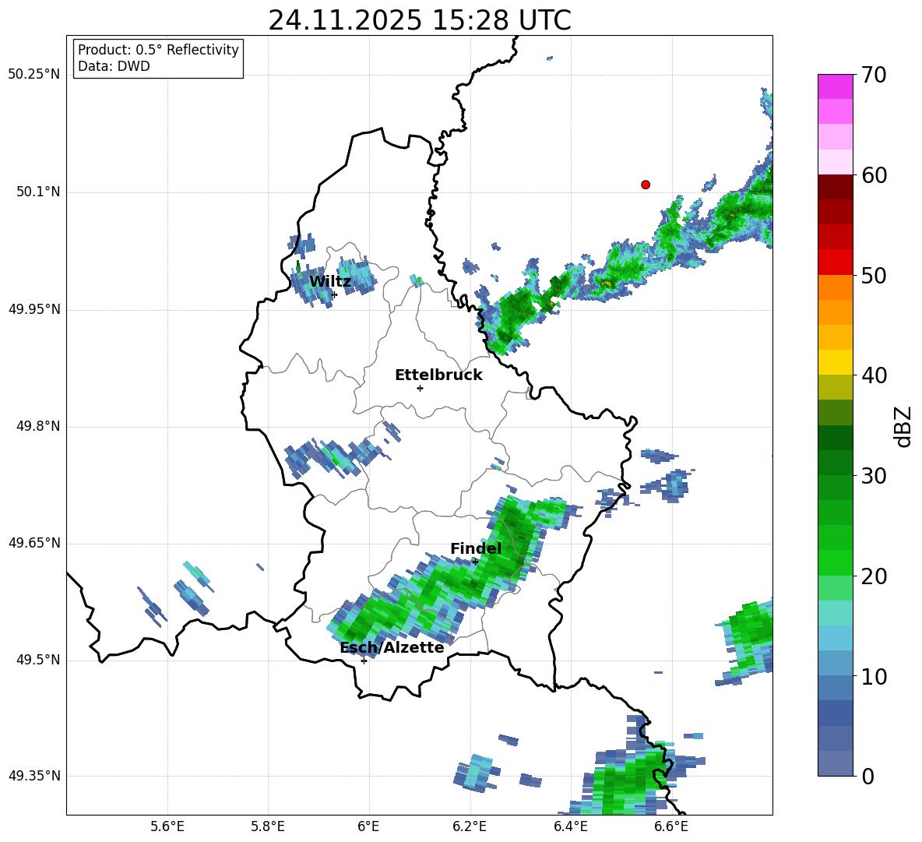This screenshot has height=842, width=922.
Task: Click the dark red colorbar swatch below 60
Action: [x=835, y=187]
